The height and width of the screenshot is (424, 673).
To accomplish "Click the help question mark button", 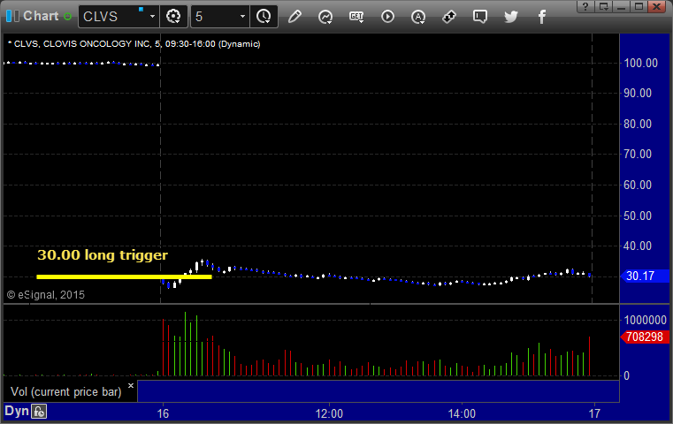I will pyautogui.click(x=585, y=6).
